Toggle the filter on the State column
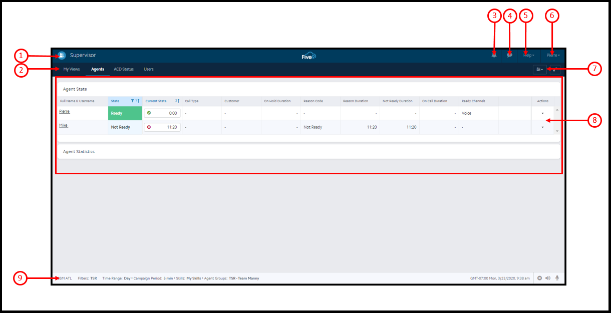611x313 pixels. (x=133, y=101)
